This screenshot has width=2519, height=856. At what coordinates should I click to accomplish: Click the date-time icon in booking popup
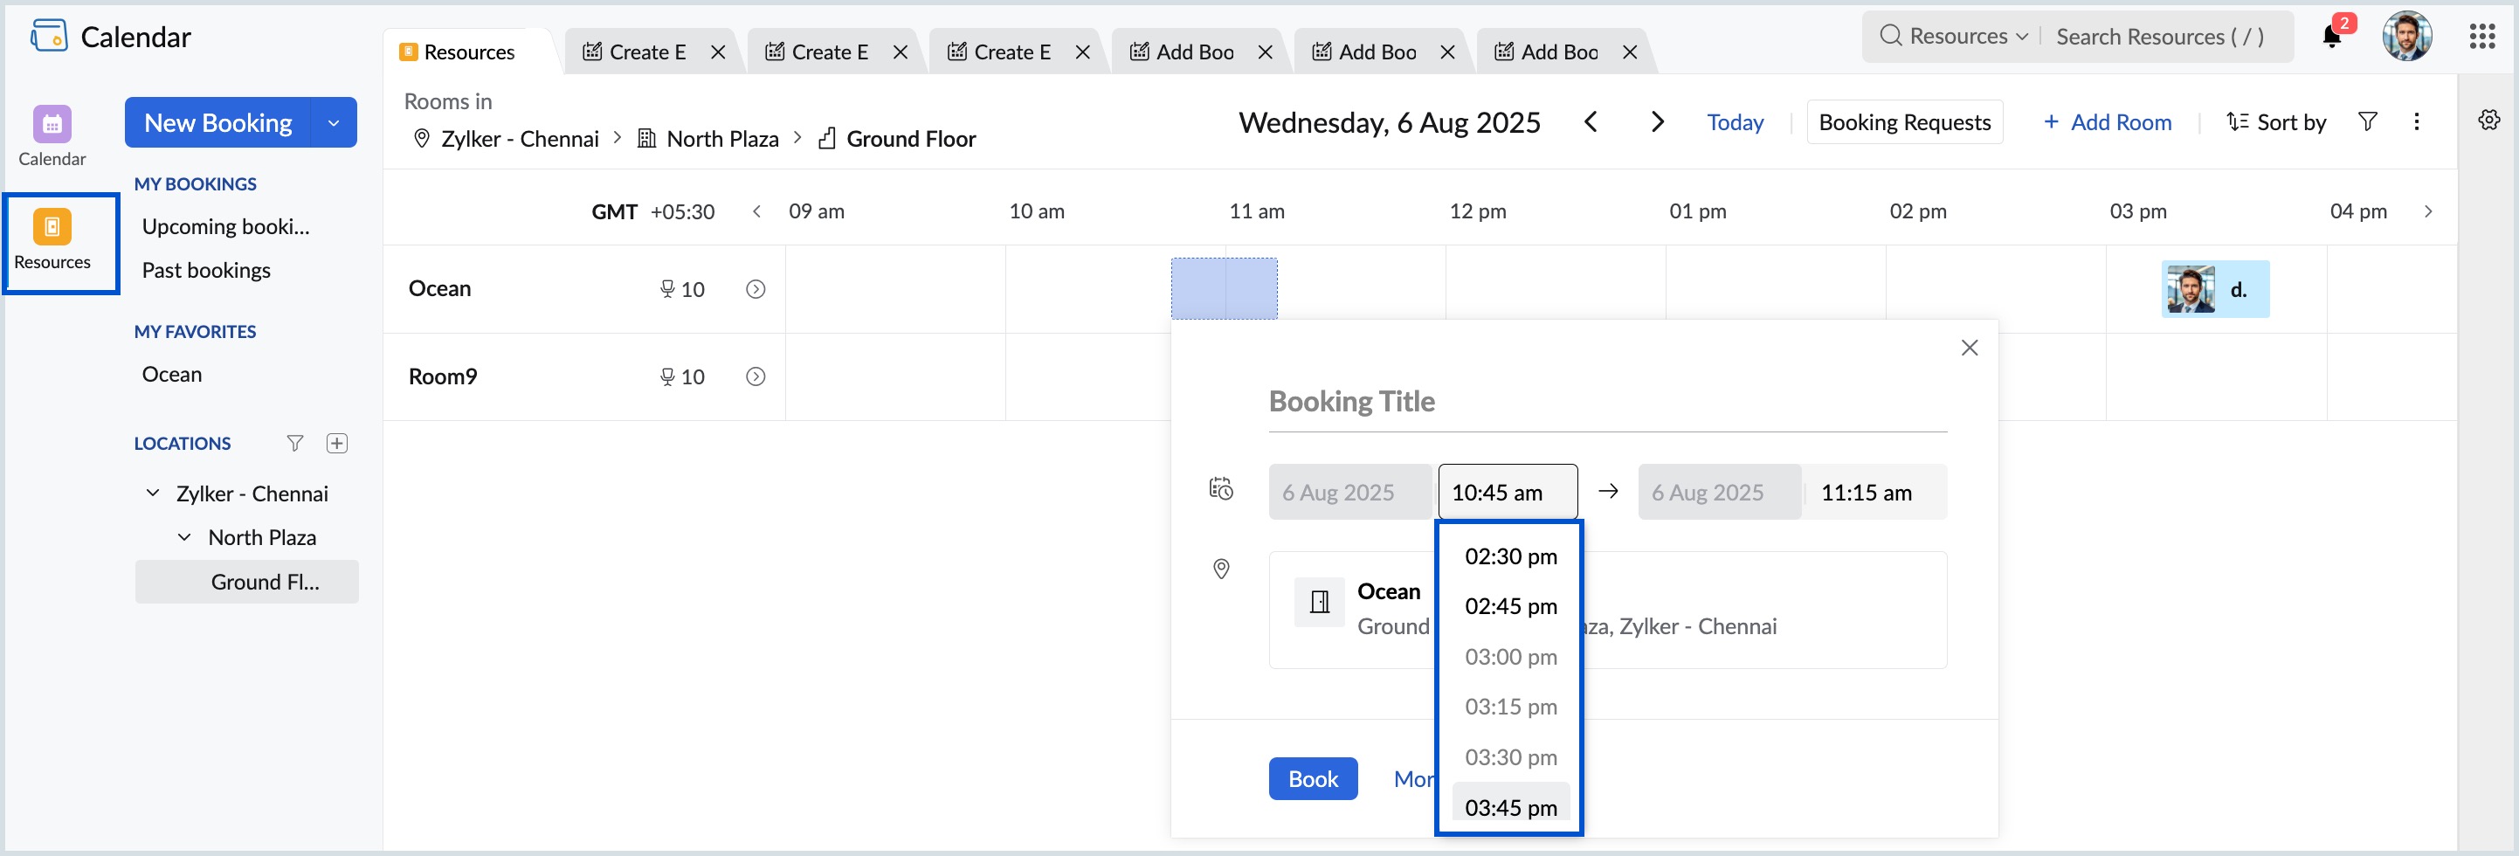pos(1220,488)
